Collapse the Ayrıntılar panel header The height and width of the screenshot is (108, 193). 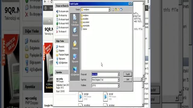[62, 72]
